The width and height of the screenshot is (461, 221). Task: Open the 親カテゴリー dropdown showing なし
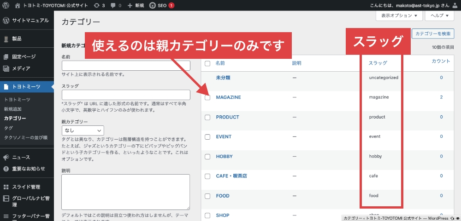(83, 130)
